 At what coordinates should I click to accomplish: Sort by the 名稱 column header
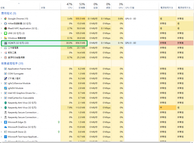20,6
